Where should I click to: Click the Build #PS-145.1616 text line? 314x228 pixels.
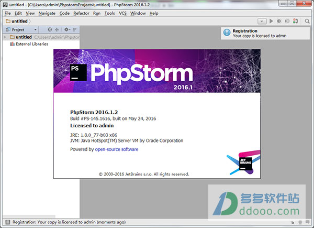point(113,118)
